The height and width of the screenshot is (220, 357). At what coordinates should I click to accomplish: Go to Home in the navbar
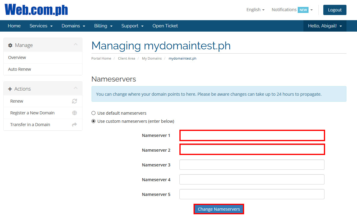tap(14, 26)
